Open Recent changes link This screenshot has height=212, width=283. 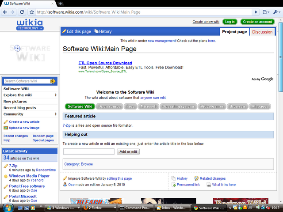pos(16,136)
